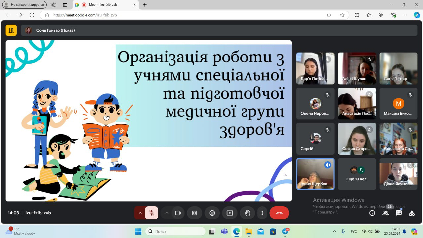Click the present screen button
423x238 pixels.
tap(230, 213)
